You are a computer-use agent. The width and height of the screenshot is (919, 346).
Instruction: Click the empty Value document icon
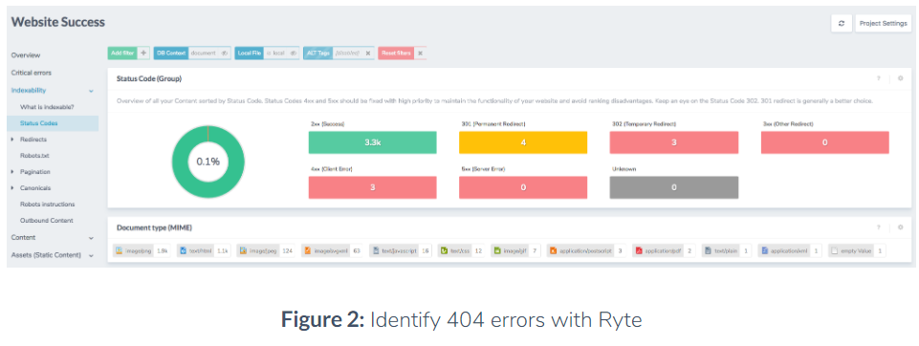point(834,250)
